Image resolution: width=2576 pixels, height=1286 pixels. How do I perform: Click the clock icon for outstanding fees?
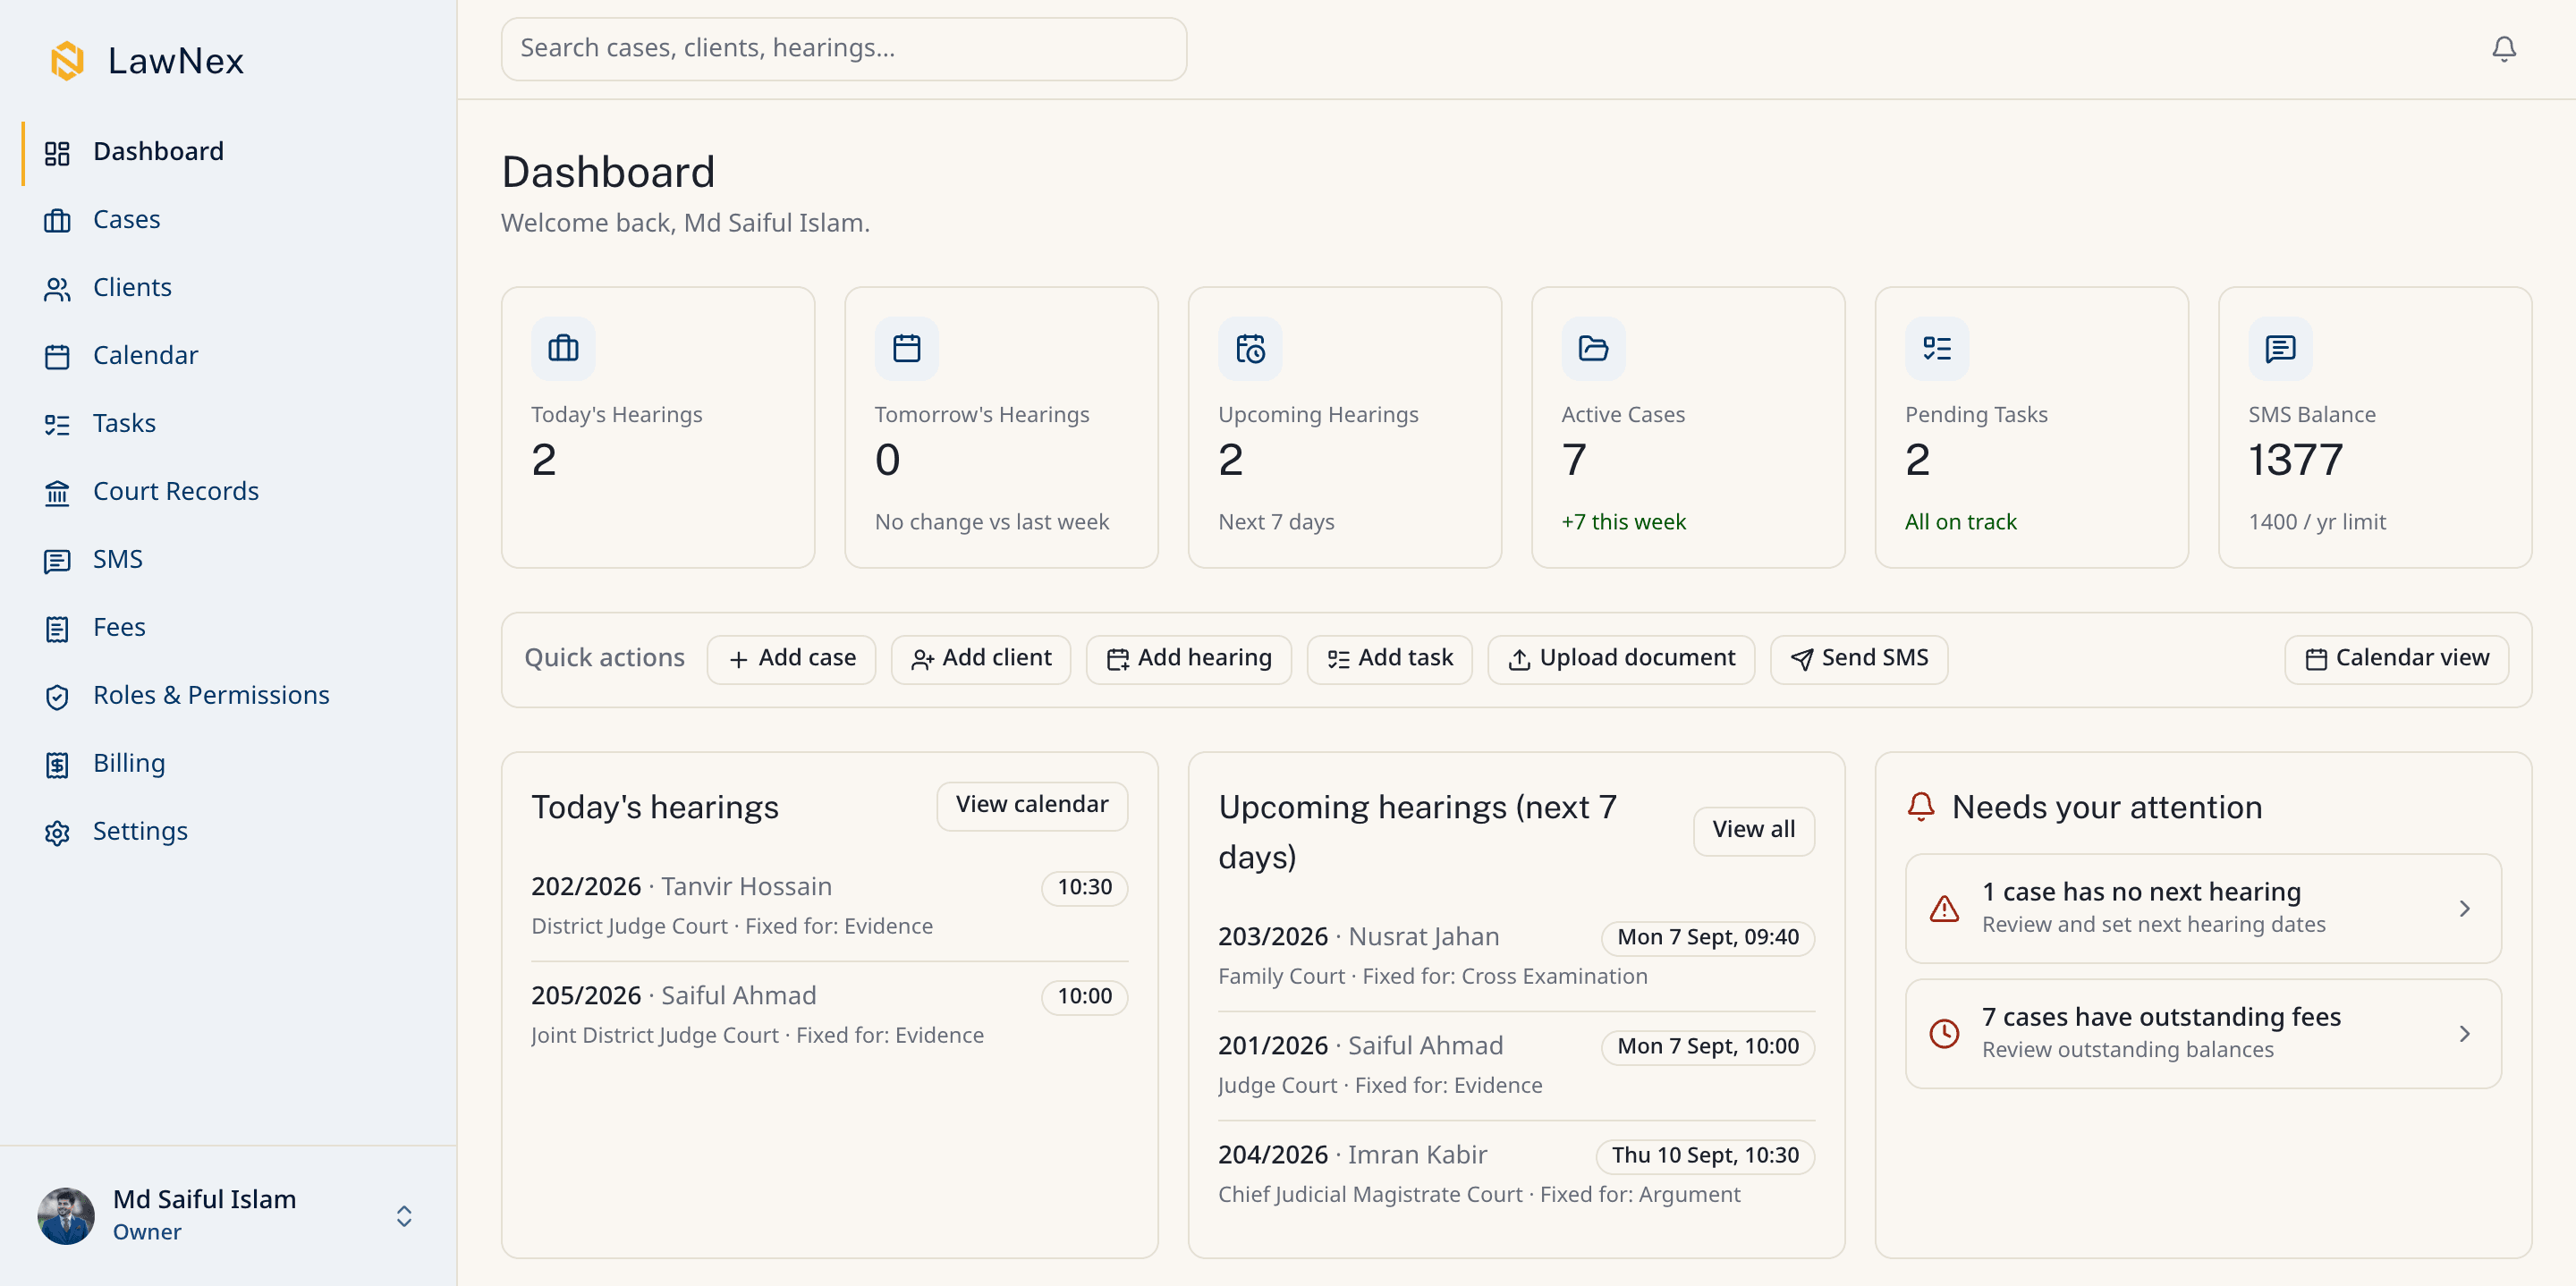pos(1944,1033)
